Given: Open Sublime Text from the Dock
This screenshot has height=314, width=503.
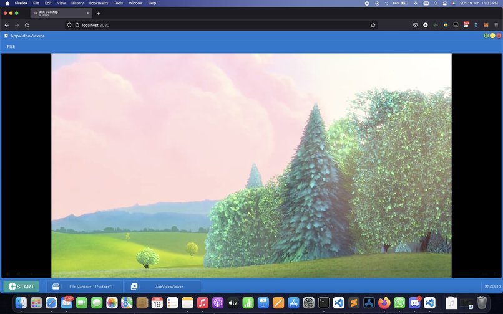Looking at the screenshot, I should pyautogui.click(x=354, y=302).
